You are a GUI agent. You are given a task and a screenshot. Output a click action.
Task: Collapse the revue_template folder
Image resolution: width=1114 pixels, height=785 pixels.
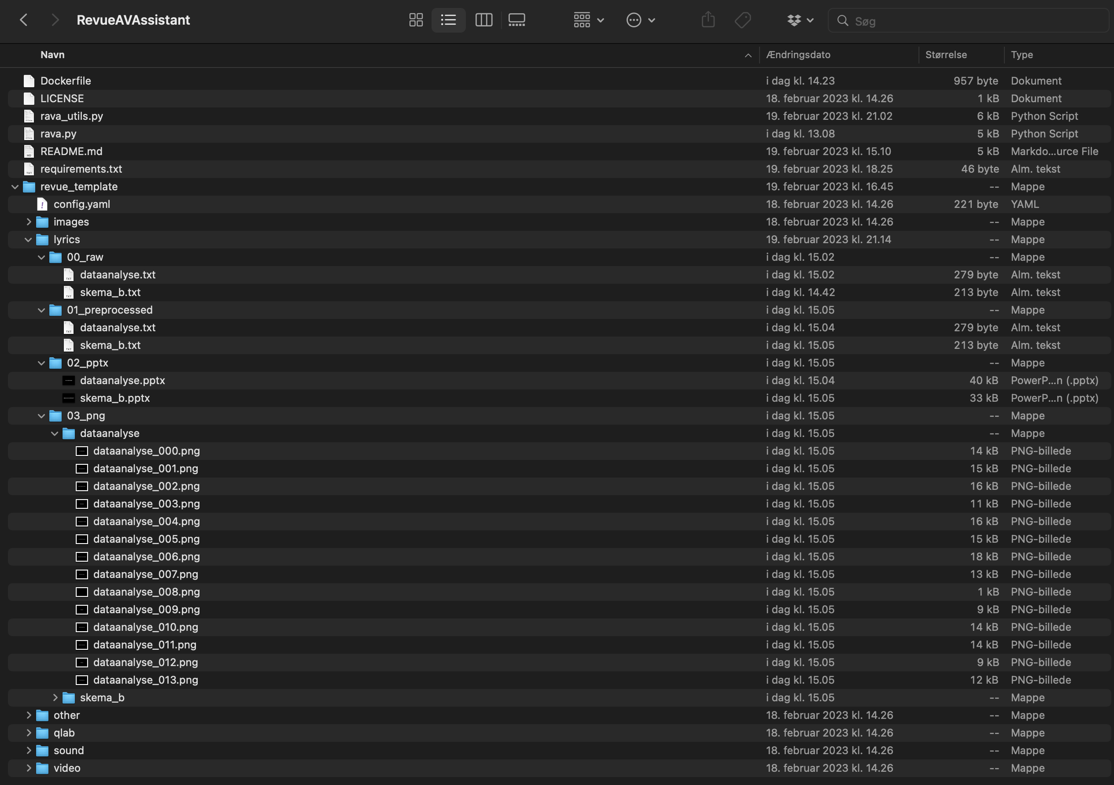[x=15, y=187]
